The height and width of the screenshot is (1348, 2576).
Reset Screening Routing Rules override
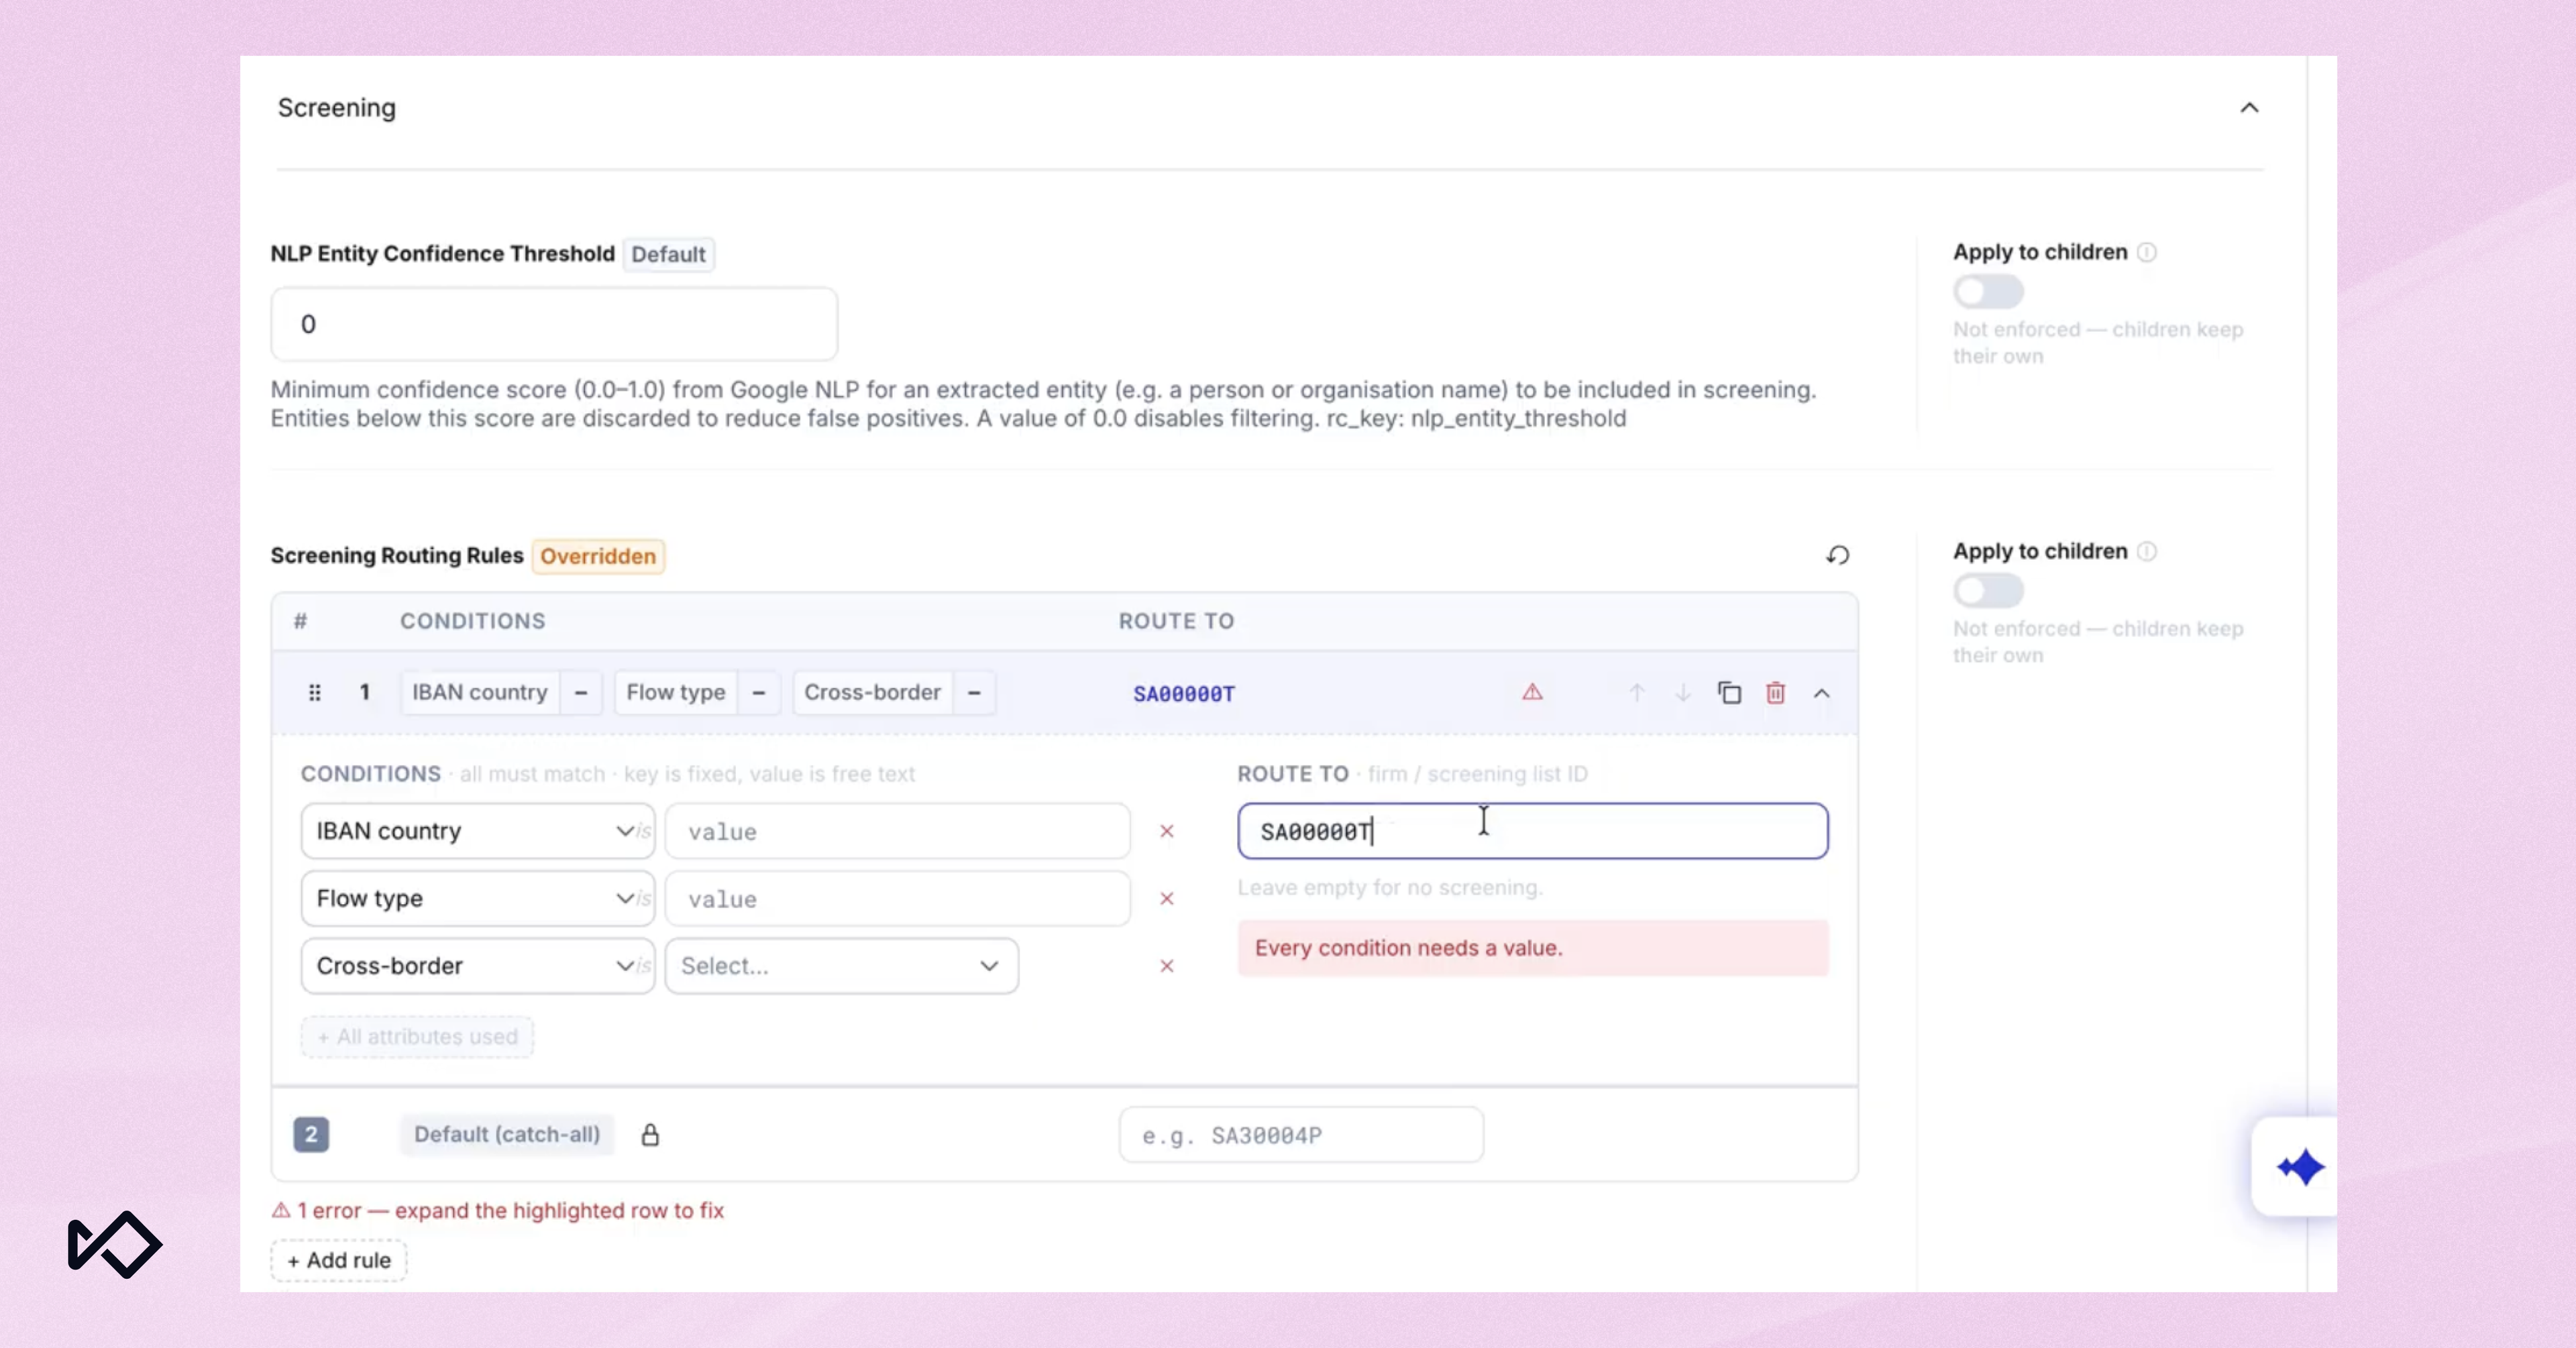(x=1838, y=555)
